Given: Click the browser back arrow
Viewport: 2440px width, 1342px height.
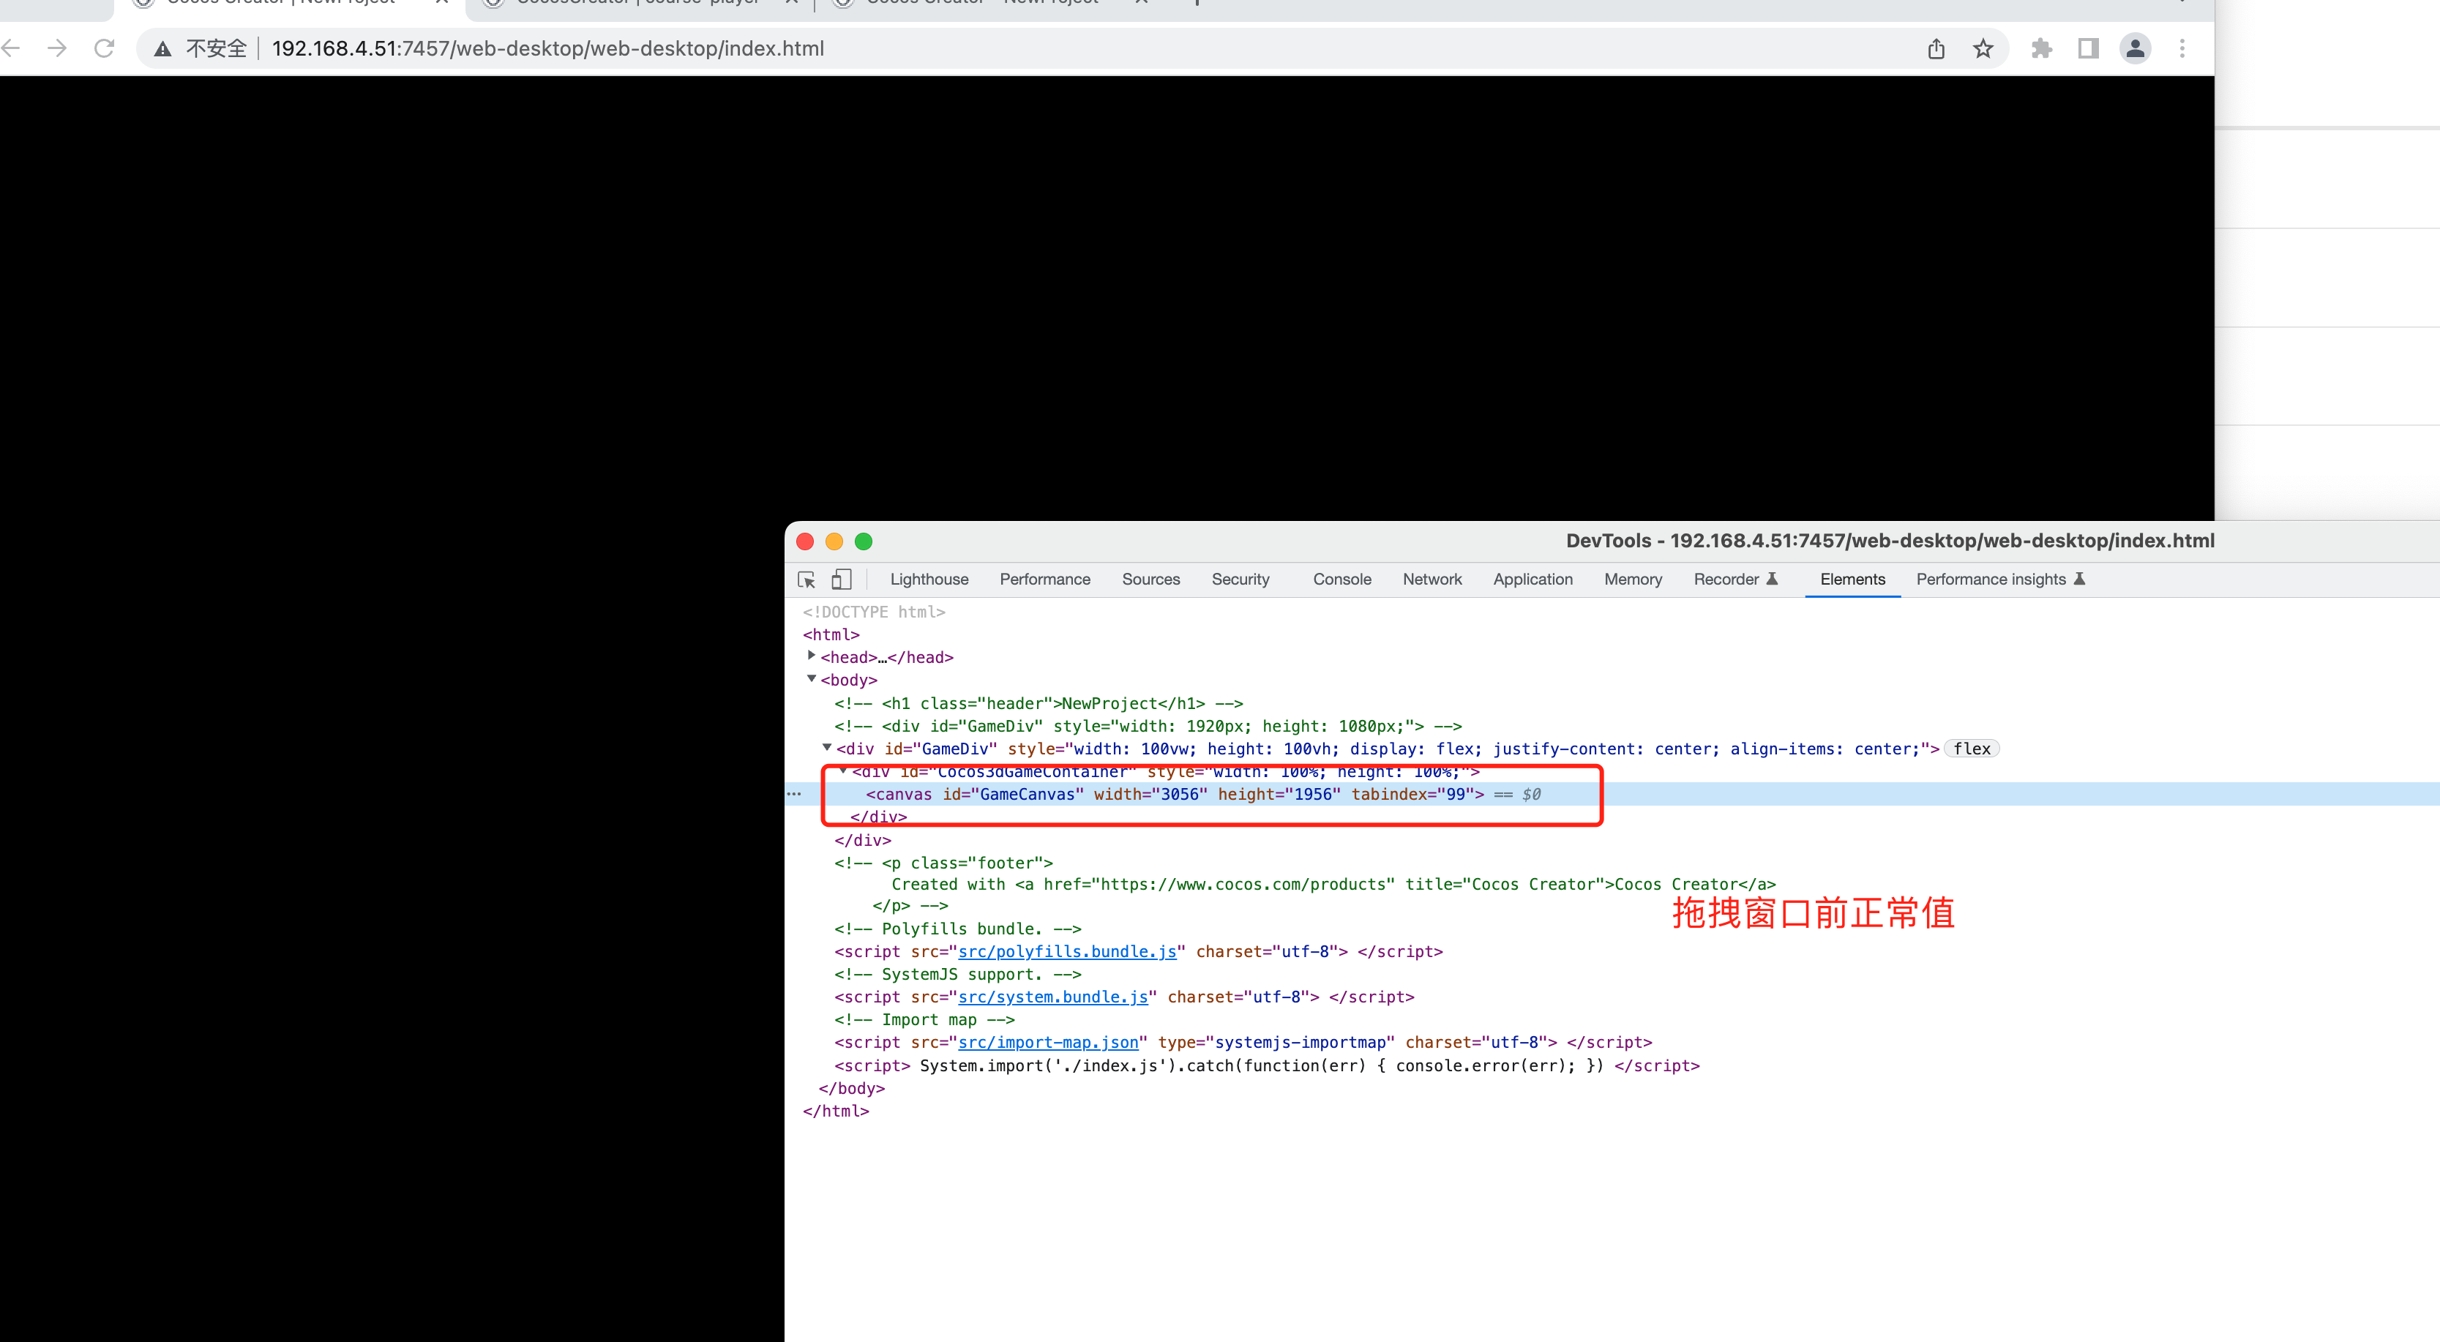Looking at the screenshot, I should 12,48.
